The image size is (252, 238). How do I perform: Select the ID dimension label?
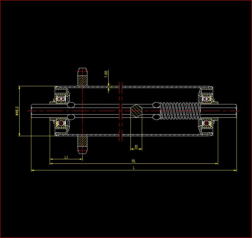[x=136, y=147]
